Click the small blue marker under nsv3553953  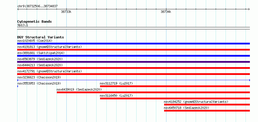pyautogui.click(x=18, y=86)
